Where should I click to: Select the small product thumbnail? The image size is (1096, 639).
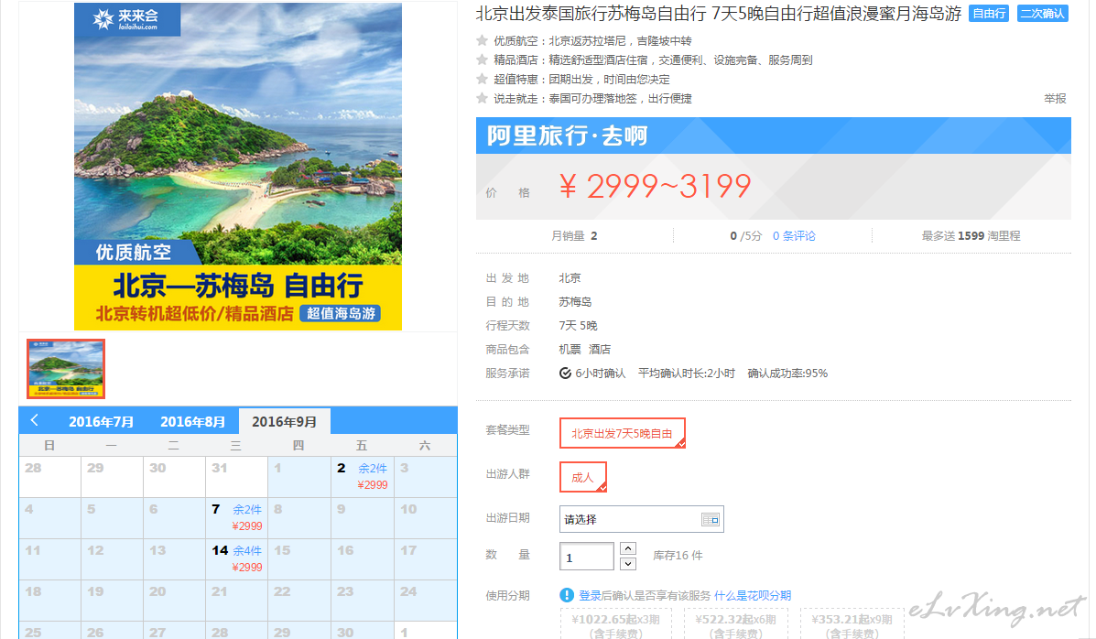coord(66,369)
